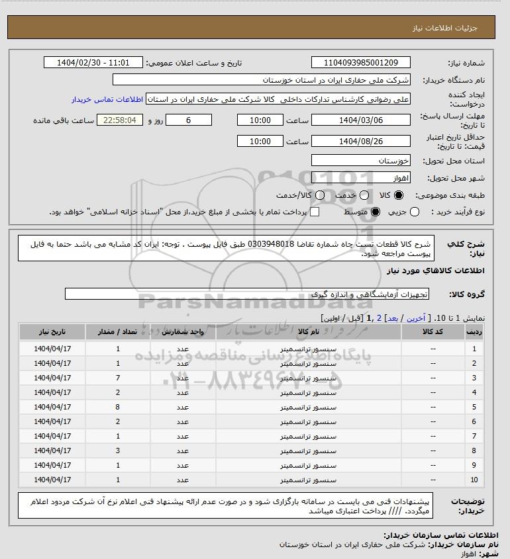Select the کالا/خدمت radio button
Image resolution: width=510 pixels, height=559 pixels.
320,195
